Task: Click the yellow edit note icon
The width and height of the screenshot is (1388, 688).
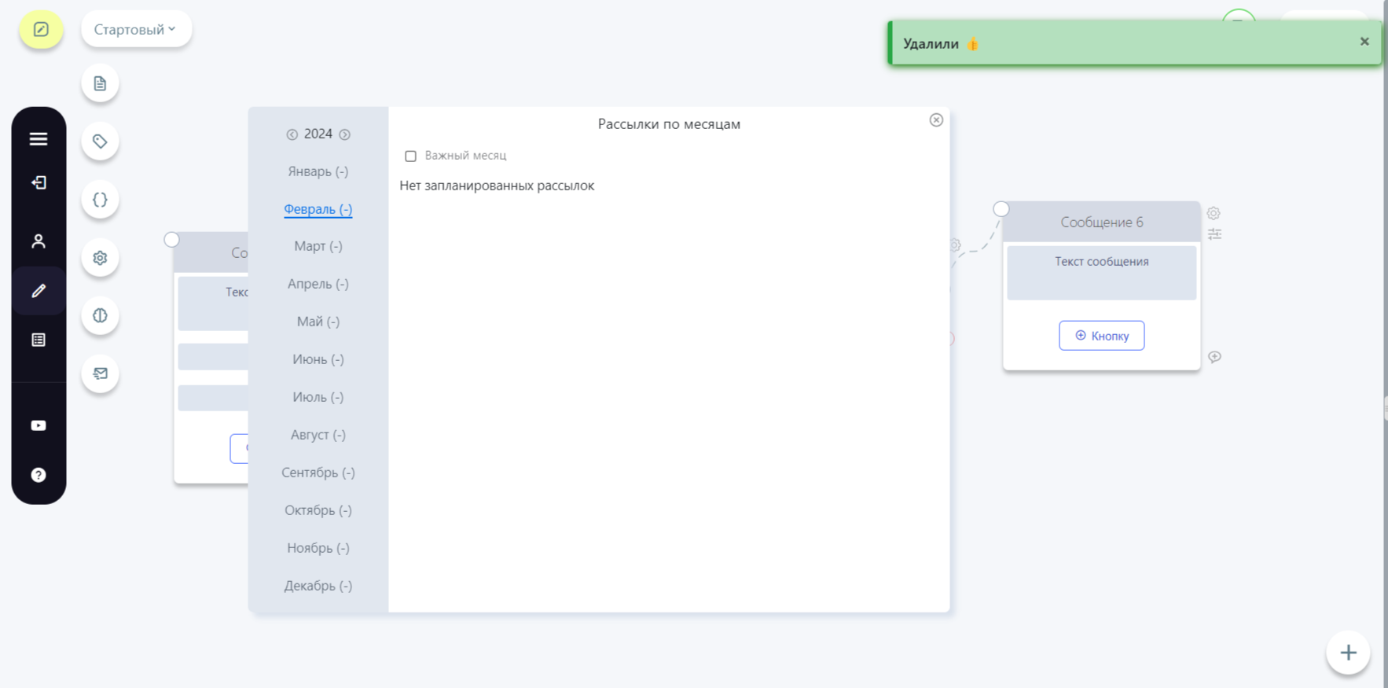Action: (41, 30)
